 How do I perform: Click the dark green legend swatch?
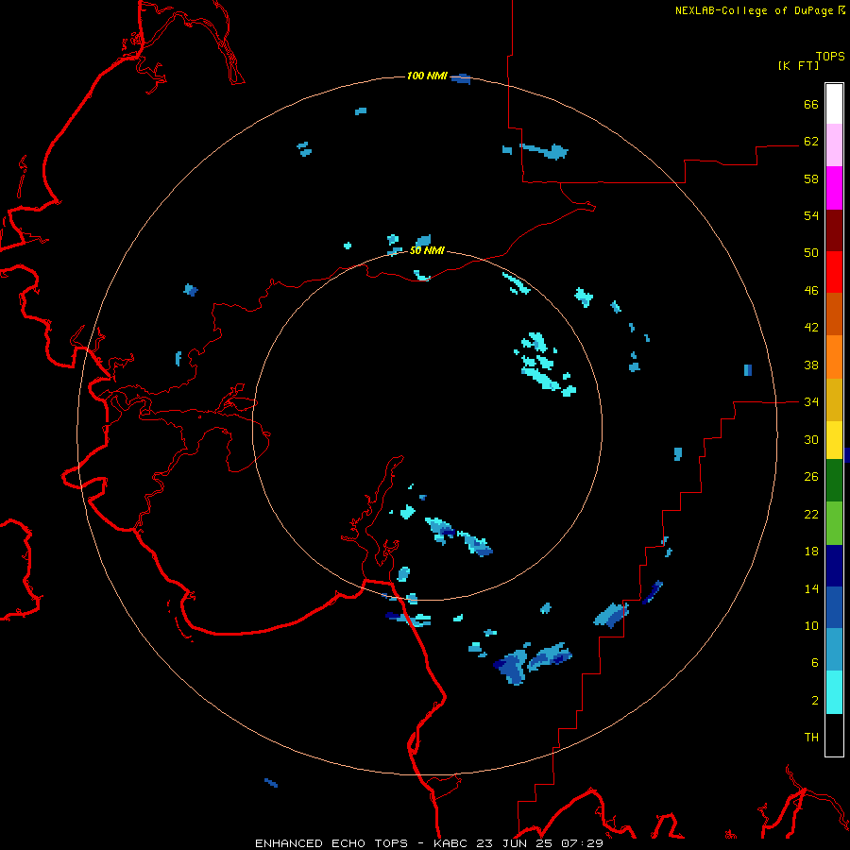coord(834,481)
